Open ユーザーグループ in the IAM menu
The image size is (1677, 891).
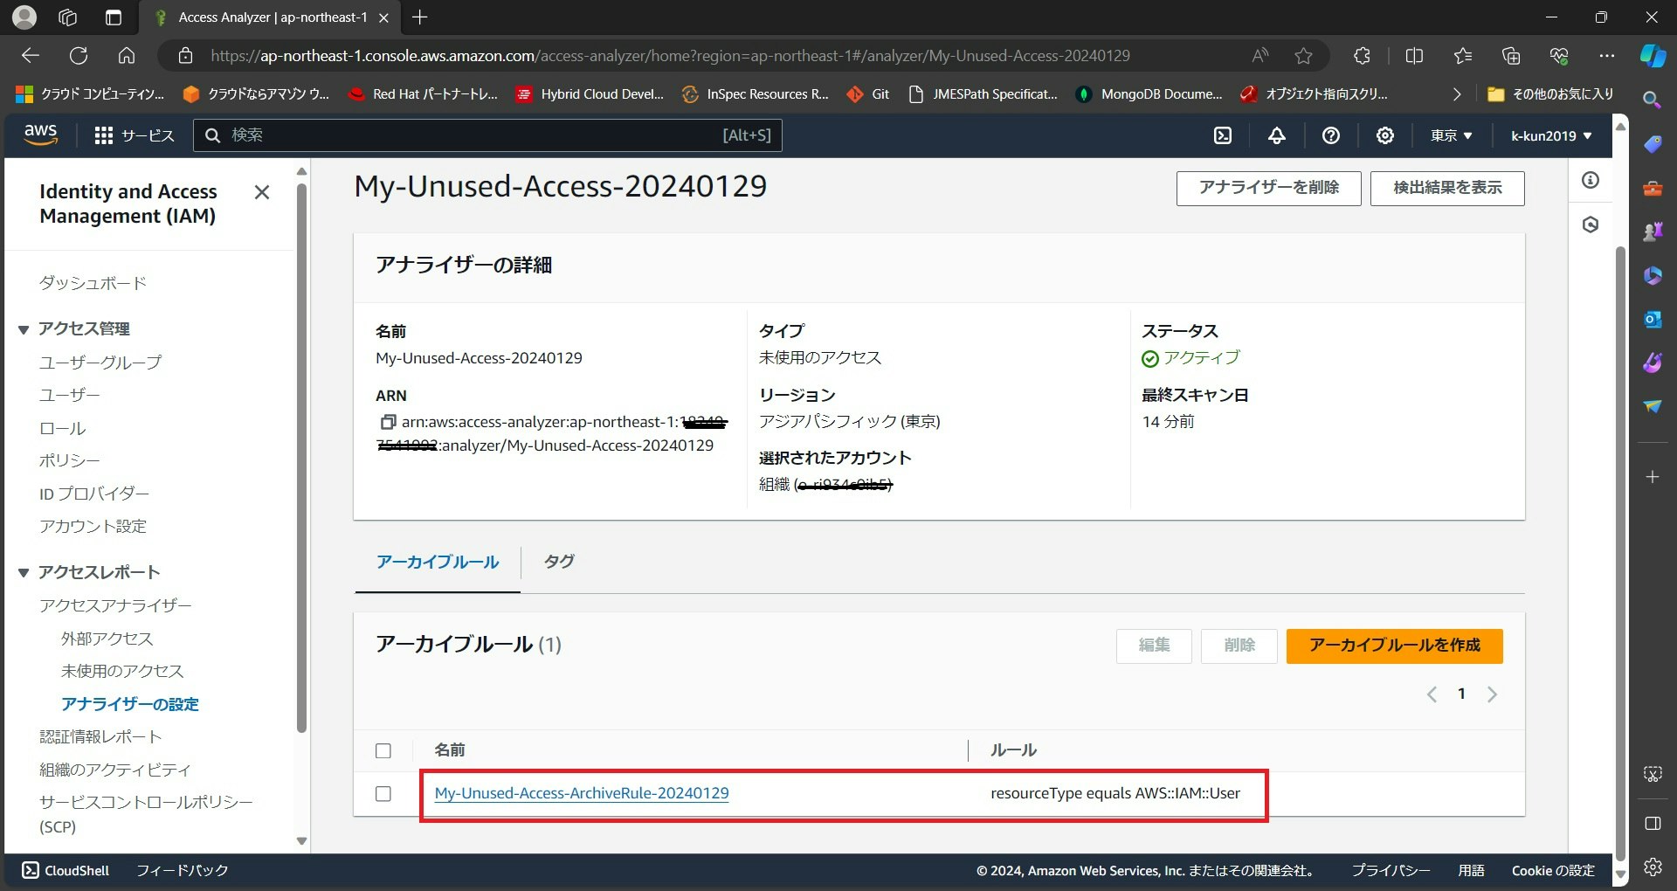(100, 363)
